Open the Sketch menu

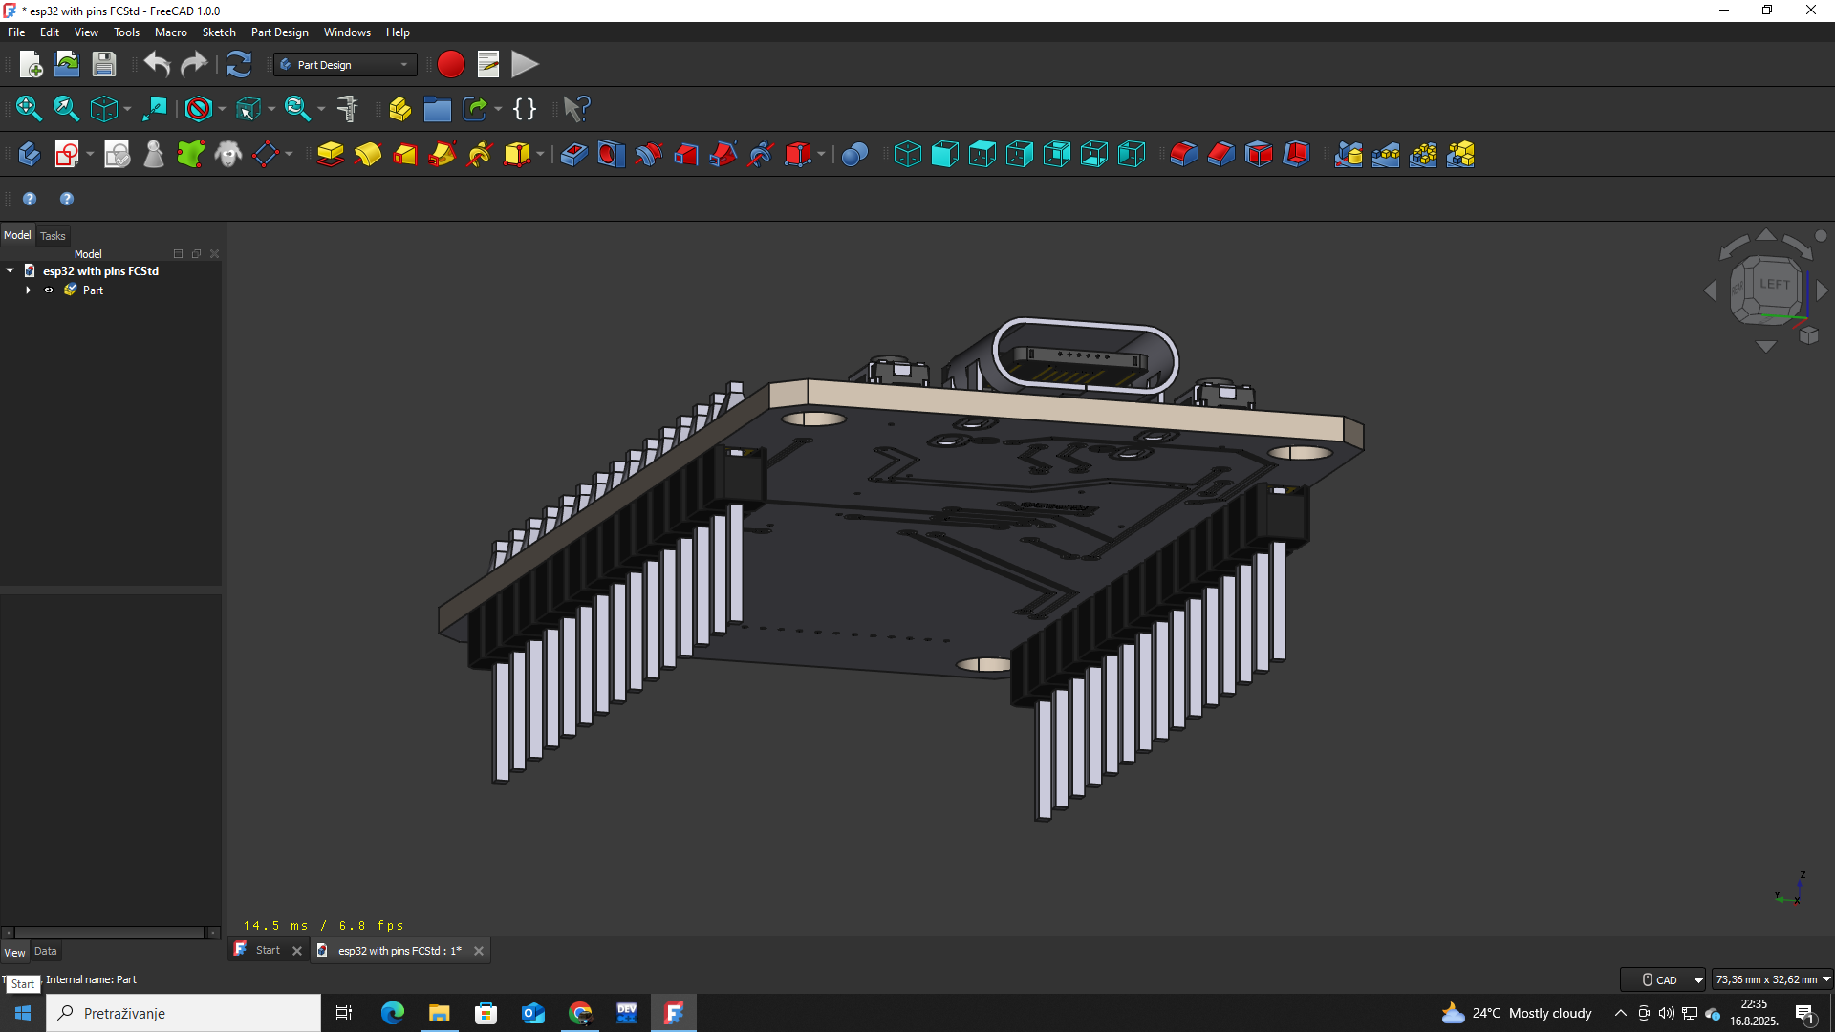point(219,32)
